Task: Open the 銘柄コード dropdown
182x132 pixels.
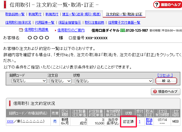Action: (x=29, y=81)
